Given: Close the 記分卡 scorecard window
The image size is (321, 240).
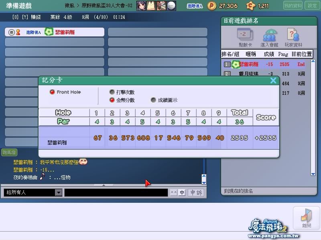Looking at the screenshot, I should point(273,80).
